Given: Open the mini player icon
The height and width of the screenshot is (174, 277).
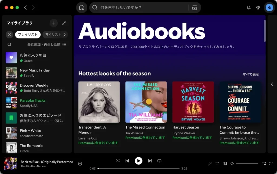Looking at the screenshot, I should (x=264, y=163).
